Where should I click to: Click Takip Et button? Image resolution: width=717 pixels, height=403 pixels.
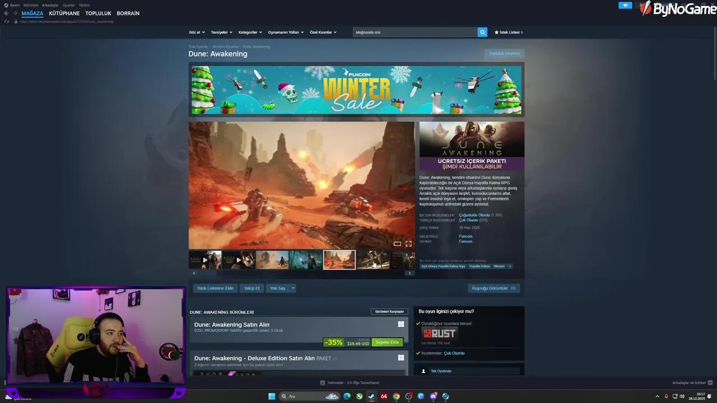coord(252,288)
